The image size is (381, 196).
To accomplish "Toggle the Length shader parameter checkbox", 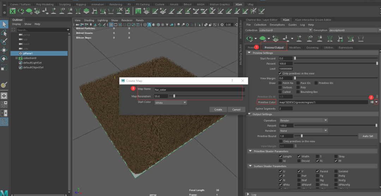I will [280, 156].
